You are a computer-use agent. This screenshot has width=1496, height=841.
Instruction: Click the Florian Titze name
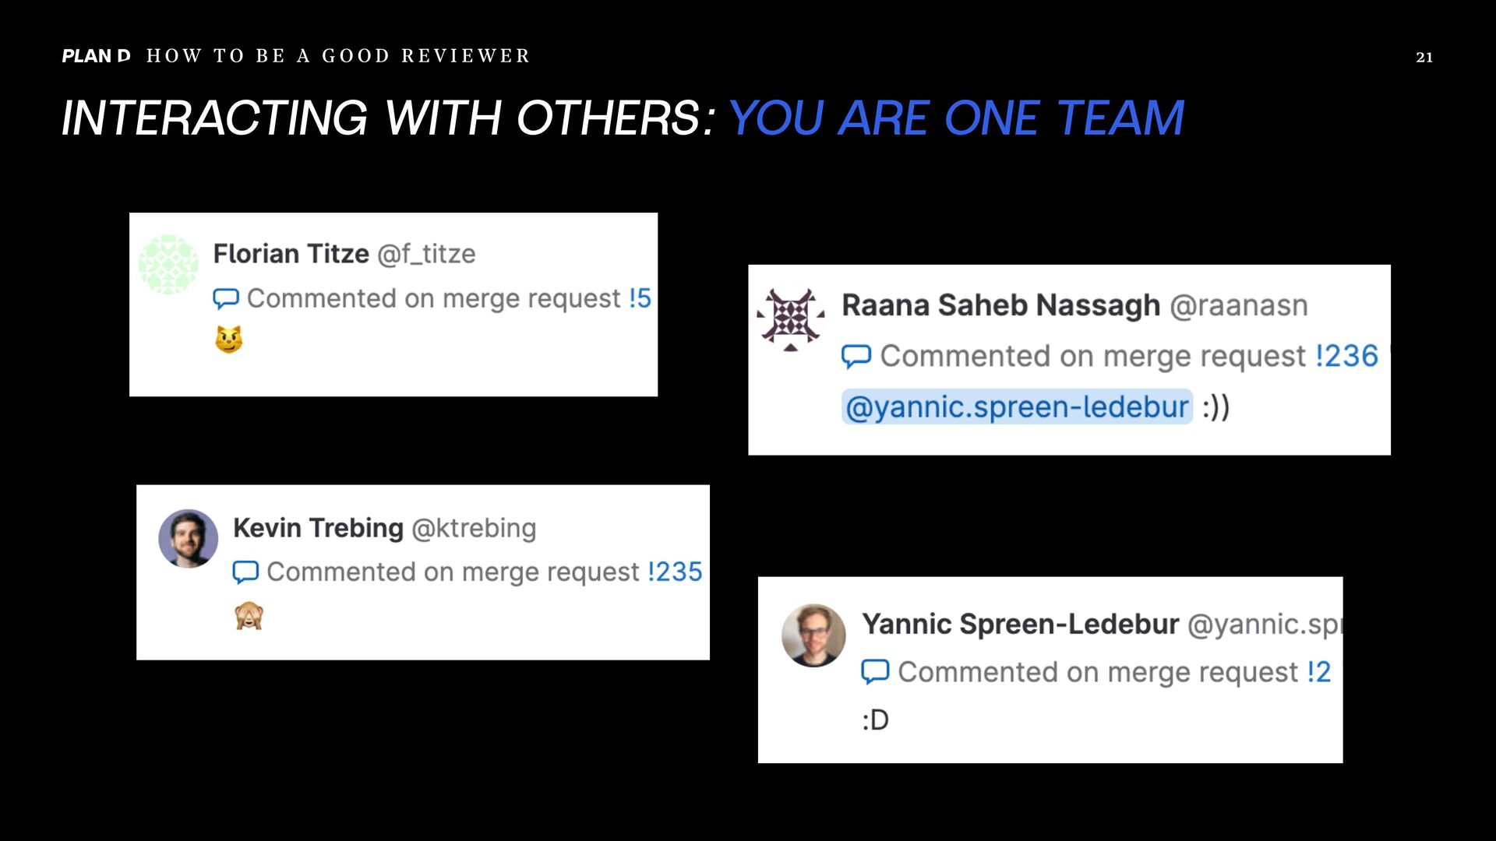pyautogui.click(x=291, y=254)
